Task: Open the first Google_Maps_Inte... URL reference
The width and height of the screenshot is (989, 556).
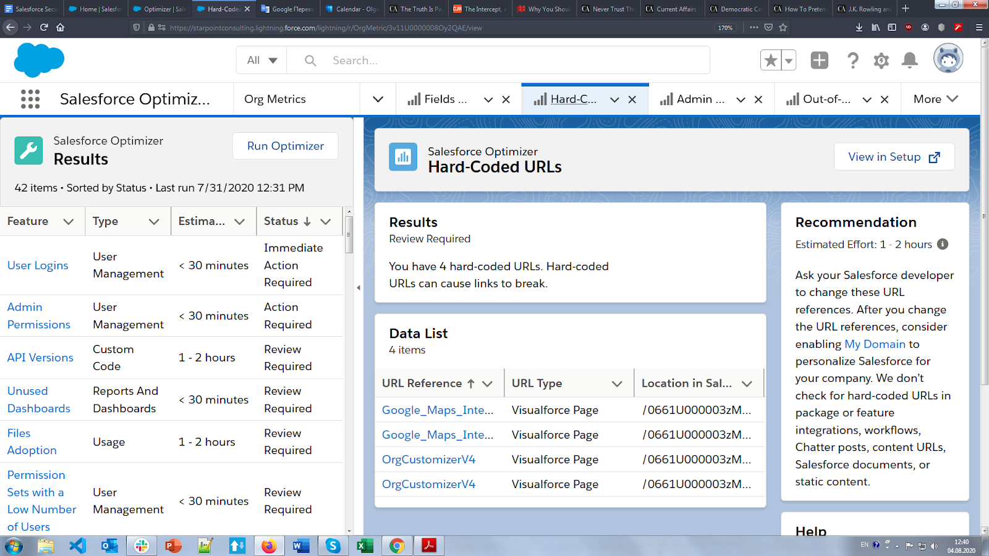Action: [438, 410]
